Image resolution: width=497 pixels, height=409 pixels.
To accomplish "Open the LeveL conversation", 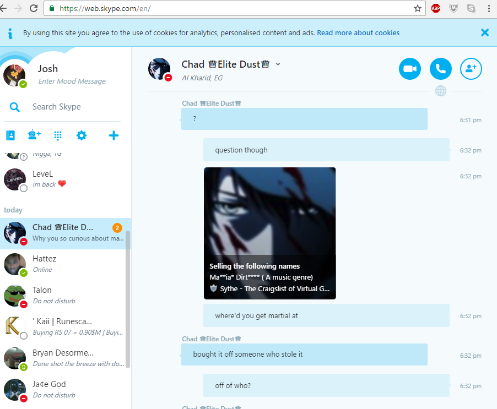I will coord(66,179).
